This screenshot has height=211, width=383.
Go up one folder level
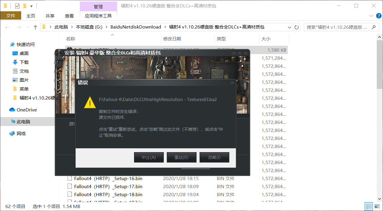[35, 27]
